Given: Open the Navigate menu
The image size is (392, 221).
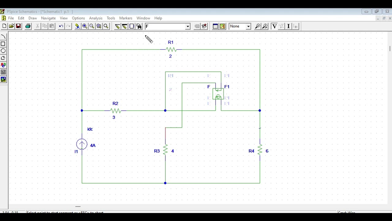Looking at the screenshot, I should coord(48,18).
